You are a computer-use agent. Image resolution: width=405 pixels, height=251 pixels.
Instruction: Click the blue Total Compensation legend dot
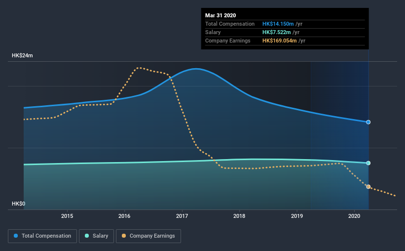tap(16, 236)
